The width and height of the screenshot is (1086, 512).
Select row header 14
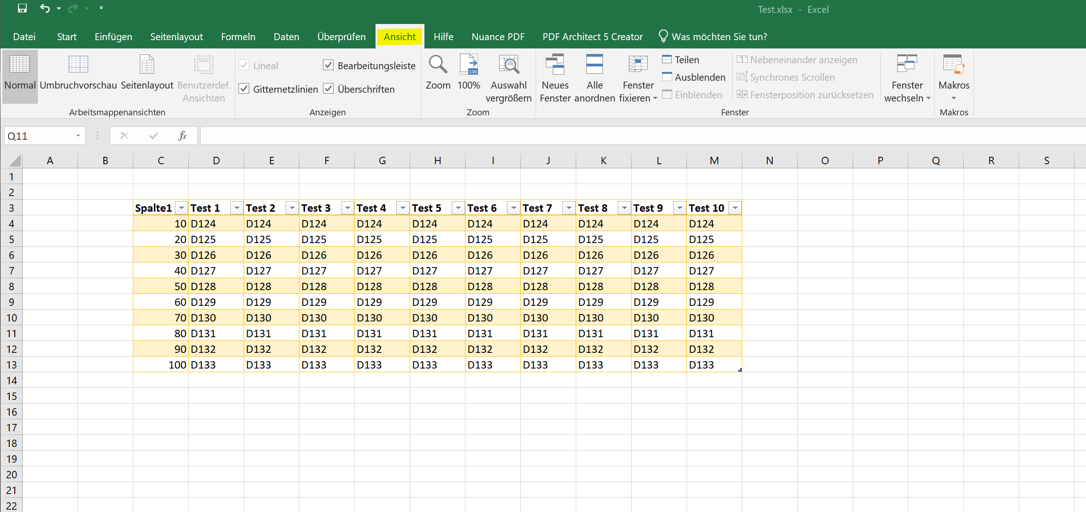(11, 381)
